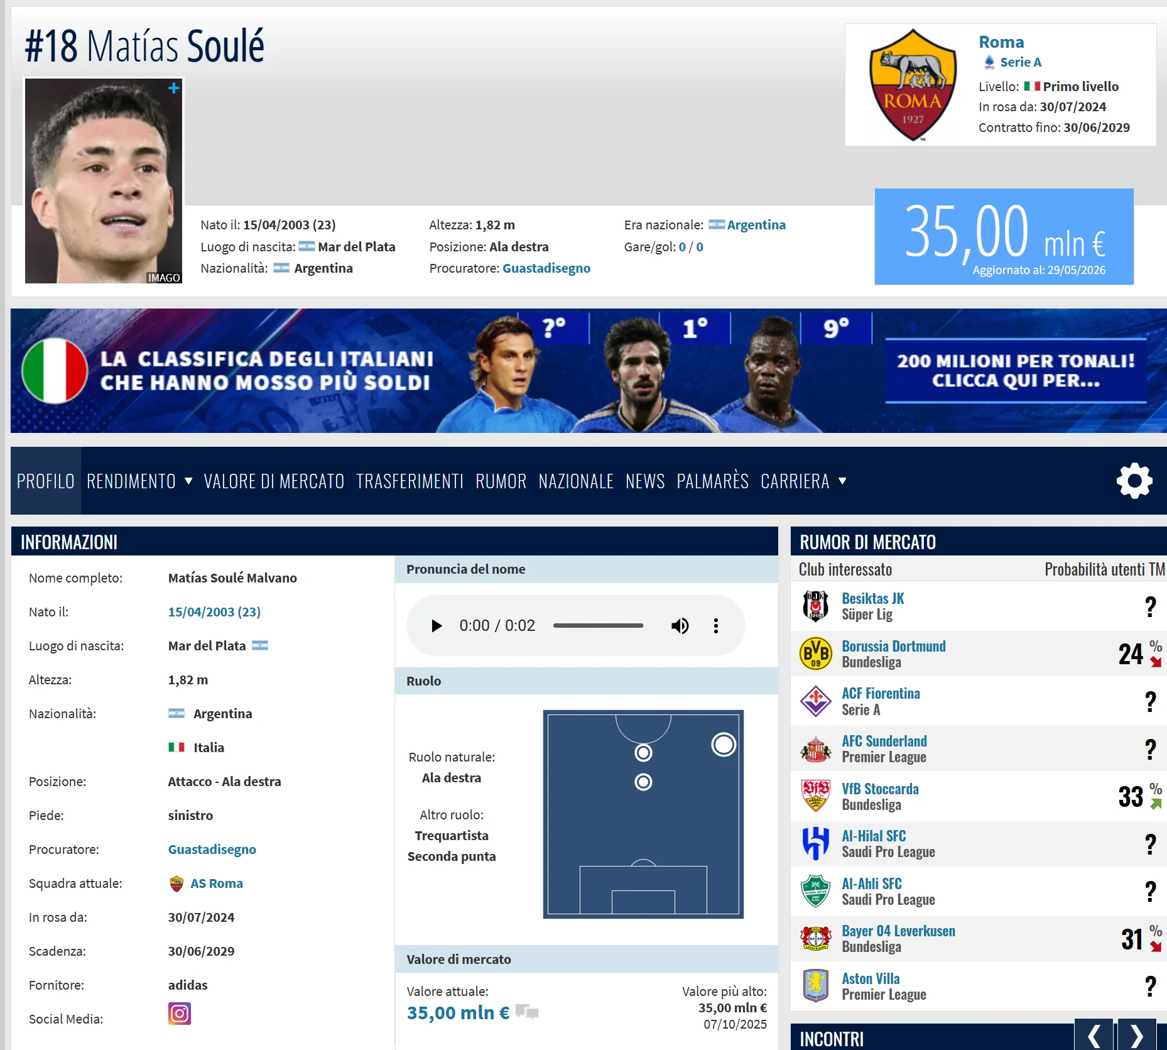This screenshot has width=1167, height=1050.
Task: Click the comment bubbles icon next to Valore attuale
Action: (527, 1011)
